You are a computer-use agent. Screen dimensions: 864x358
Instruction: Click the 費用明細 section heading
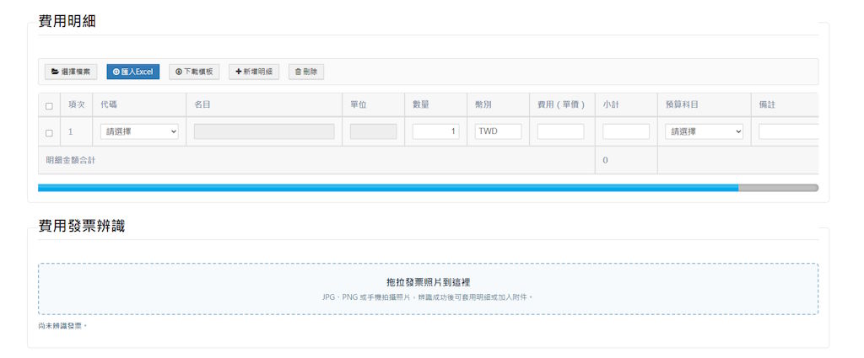pos(67,22)
